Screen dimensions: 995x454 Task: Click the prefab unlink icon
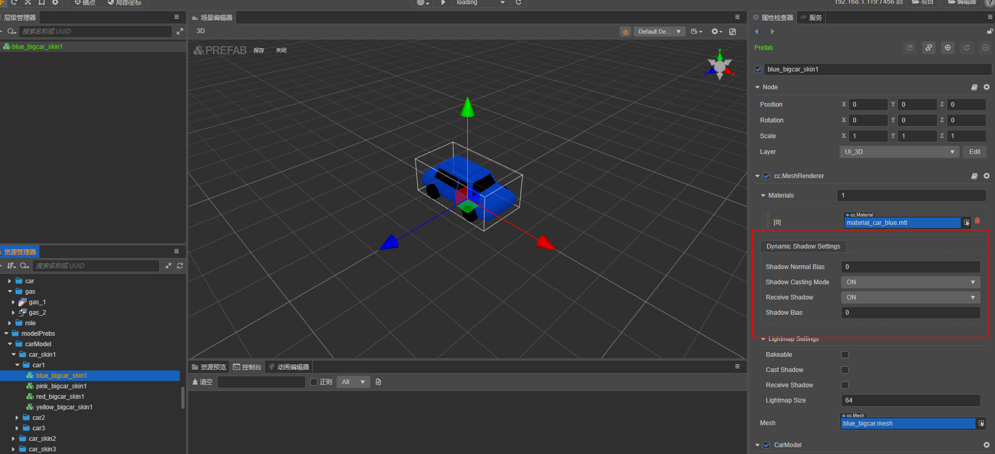pos(929,48)
